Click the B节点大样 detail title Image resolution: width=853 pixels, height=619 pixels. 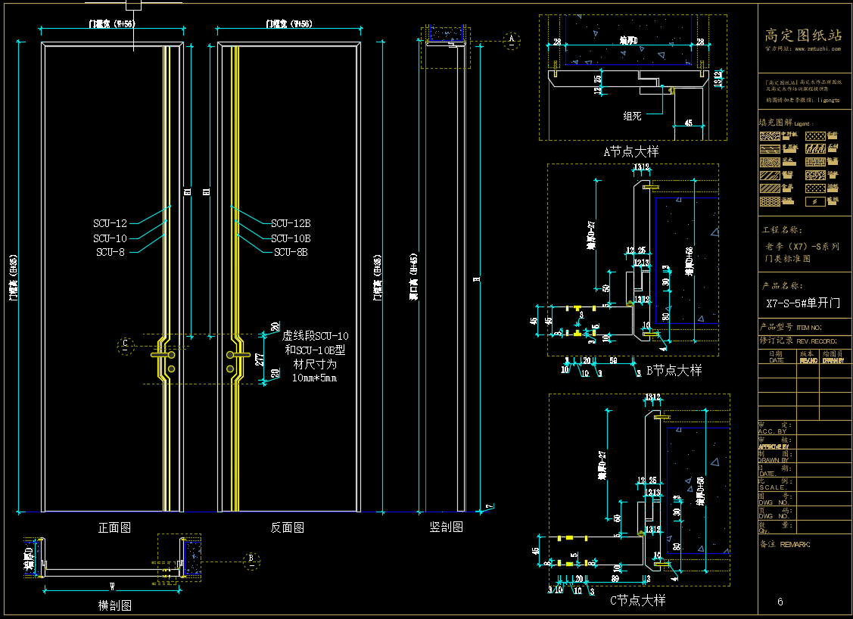pyautogui.click(x=674, y=370)
